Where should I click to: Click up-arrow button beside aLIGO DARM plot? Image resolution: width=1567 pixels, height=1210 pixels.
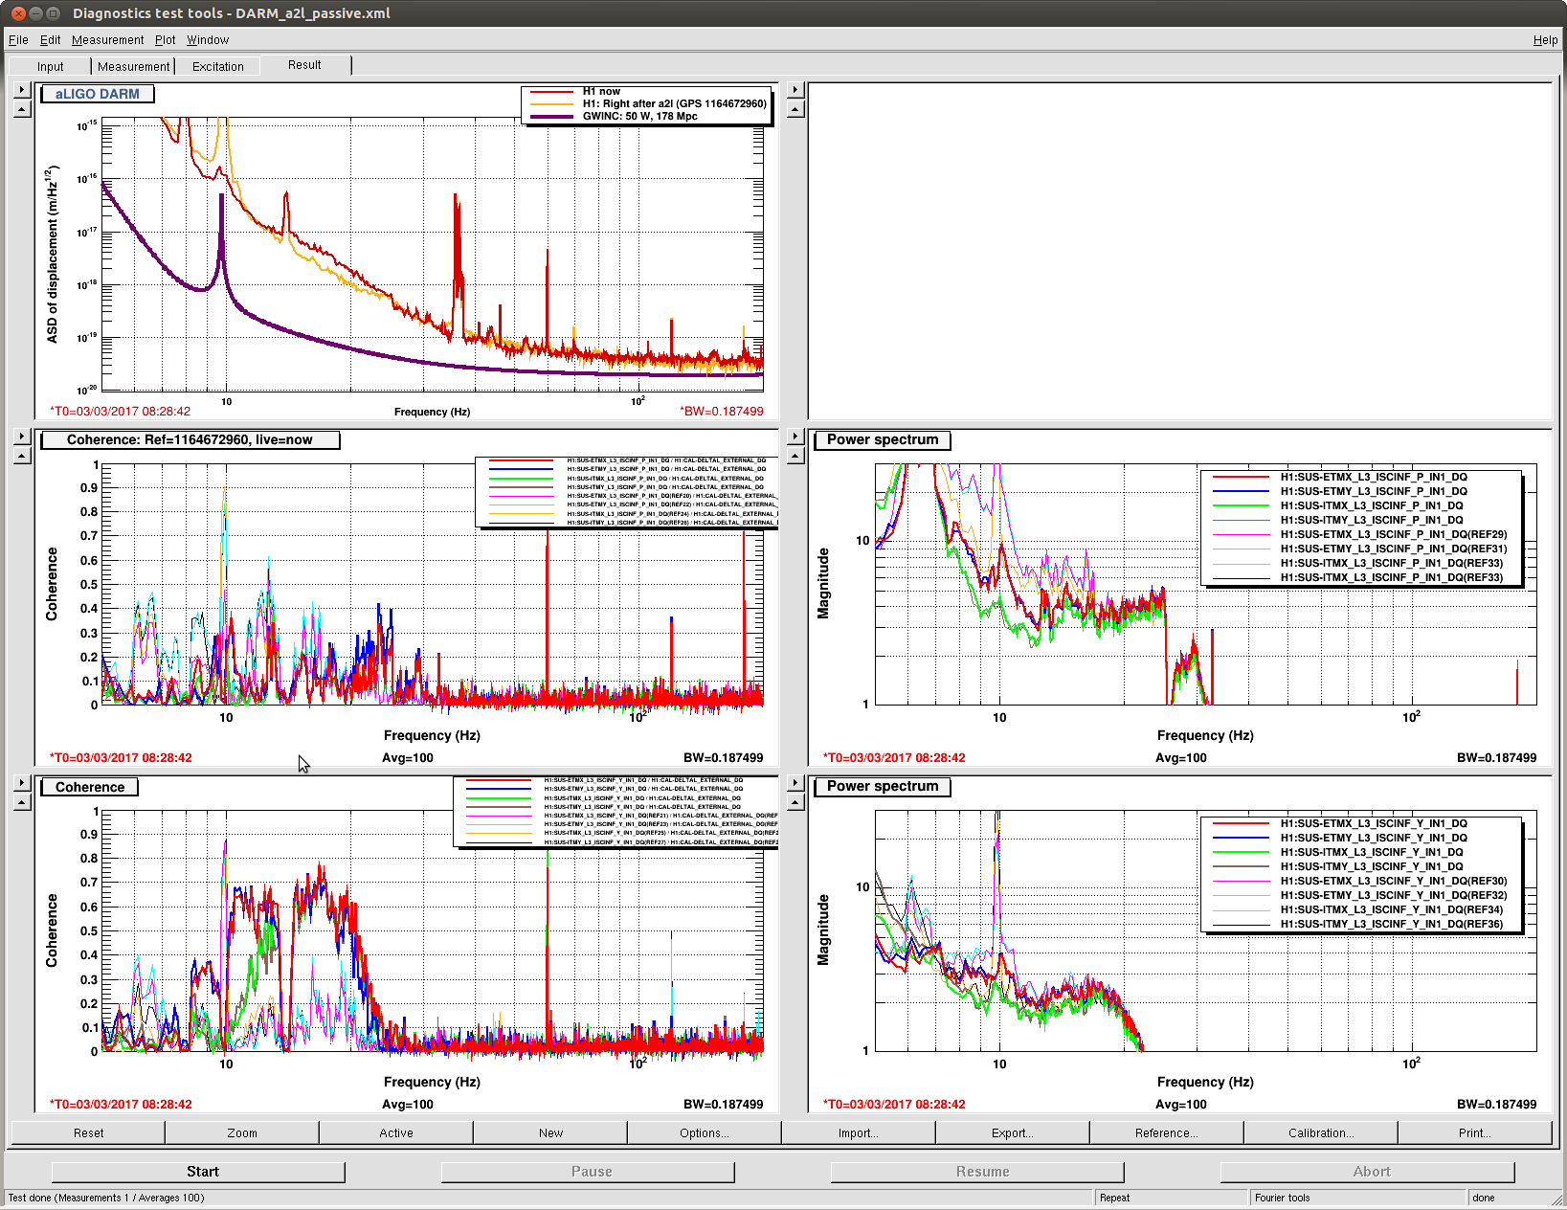click(22, 109)
